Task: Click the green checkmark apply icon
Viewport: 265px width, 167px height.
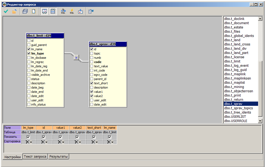Action: pos(6,11)
